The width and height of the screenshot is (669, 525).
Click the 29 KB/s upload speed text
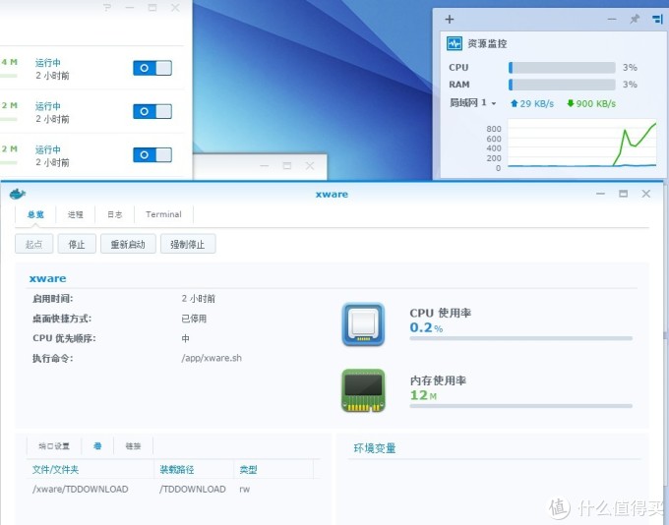coord(537,103)
